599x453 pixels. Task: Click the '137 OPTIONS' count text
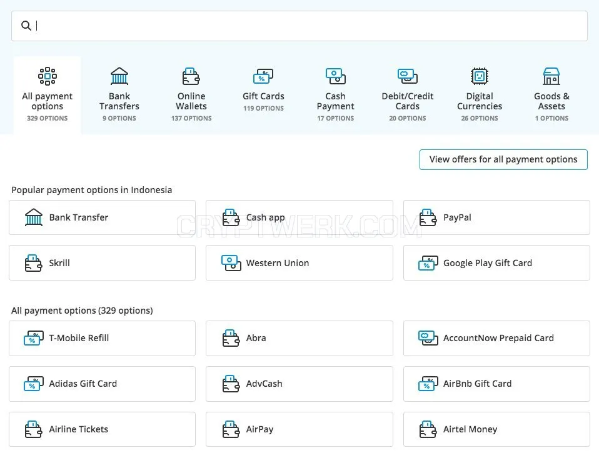point(191,118)
